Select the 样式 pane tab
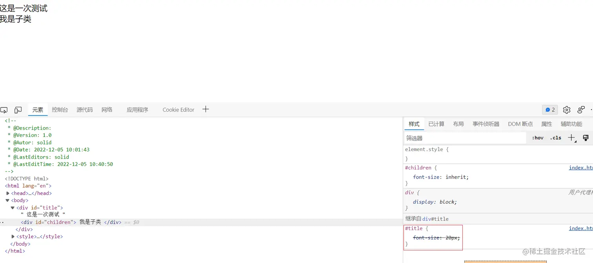593x263 pixels. pyautogui.click(x=414, y=124)
